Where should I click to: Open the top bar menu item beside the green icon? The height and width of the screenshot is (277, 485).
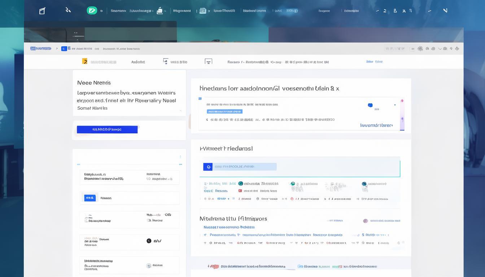click(x=118, y=11)
